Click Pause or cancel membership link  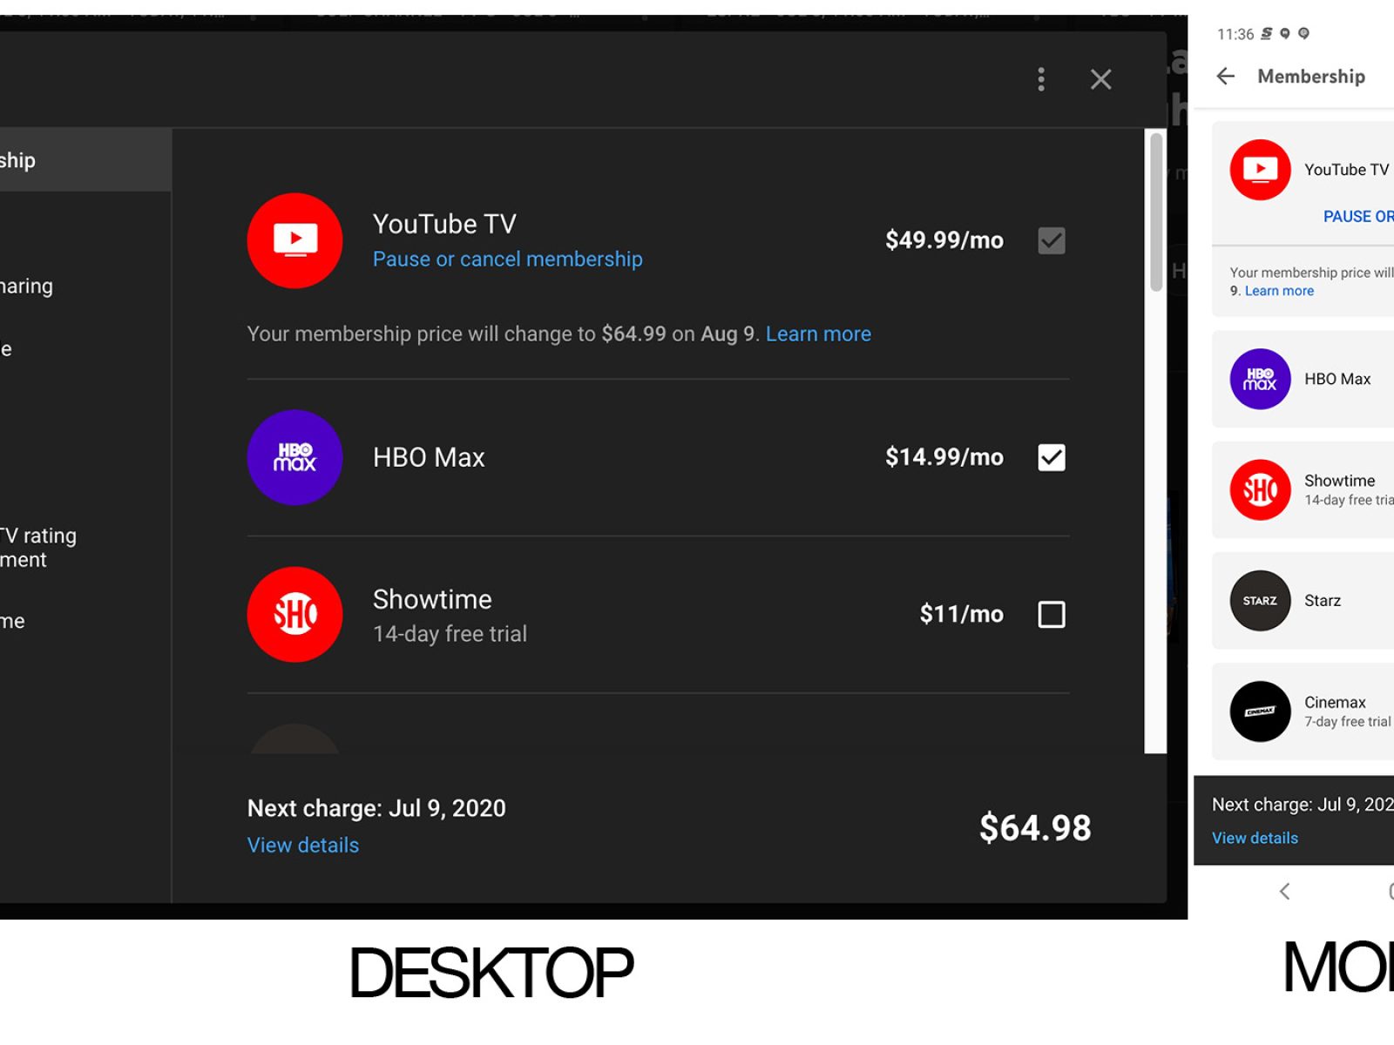tap(508, 260)
